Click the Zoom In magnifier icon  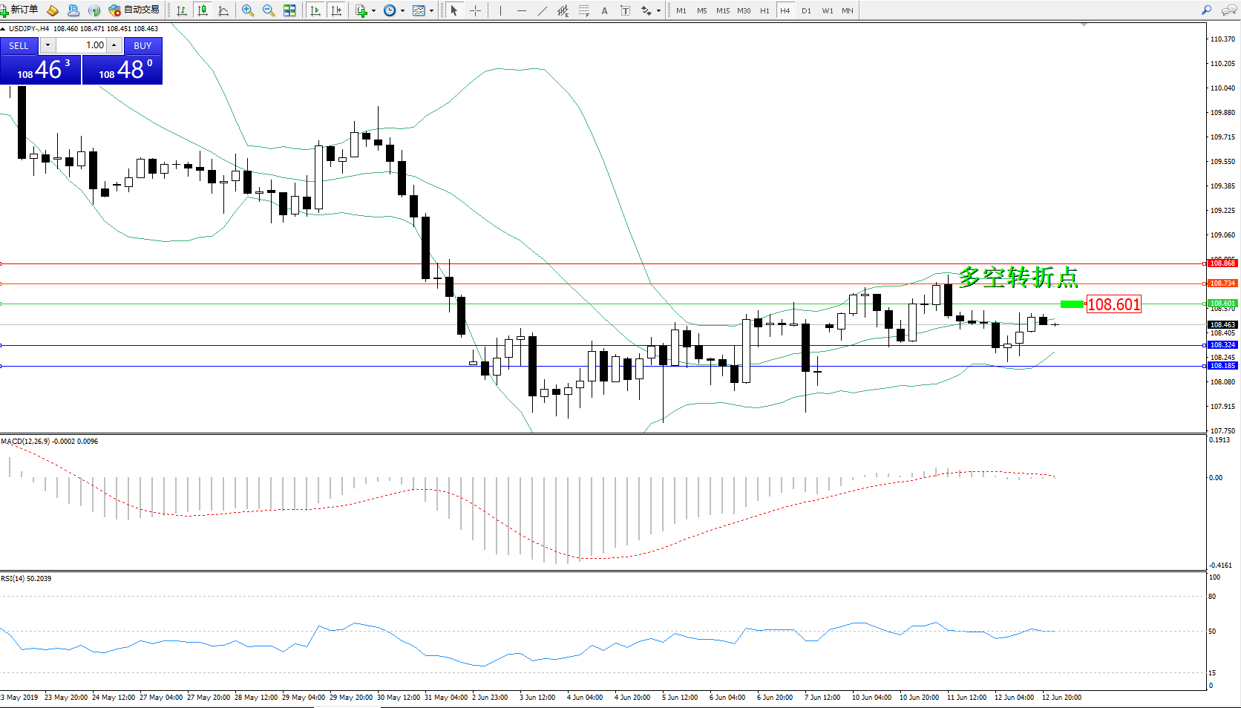tap(248, 10)
